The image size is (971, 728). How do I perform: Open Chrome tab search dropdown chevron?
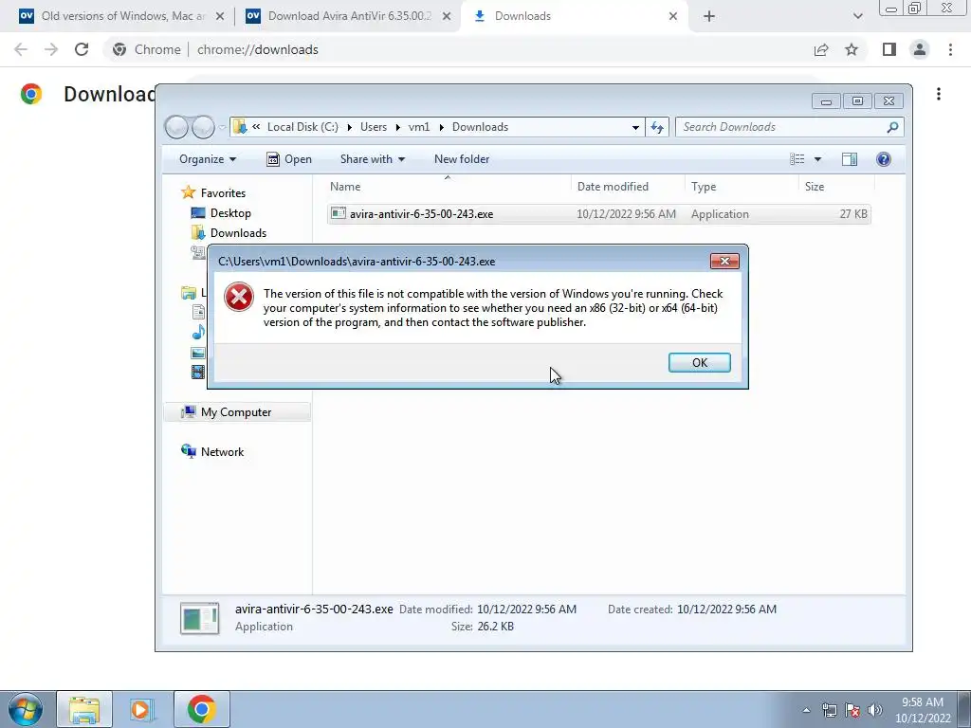[x=857, y=17]
